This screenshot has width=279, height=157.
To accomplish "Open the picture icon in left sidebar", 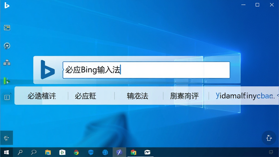I will click(x=7, y=28).
